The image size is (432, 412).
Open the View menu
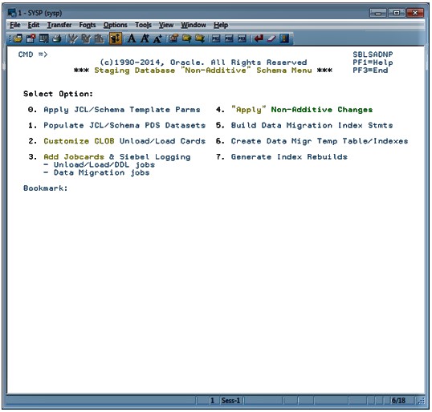[x=166, y=25]
